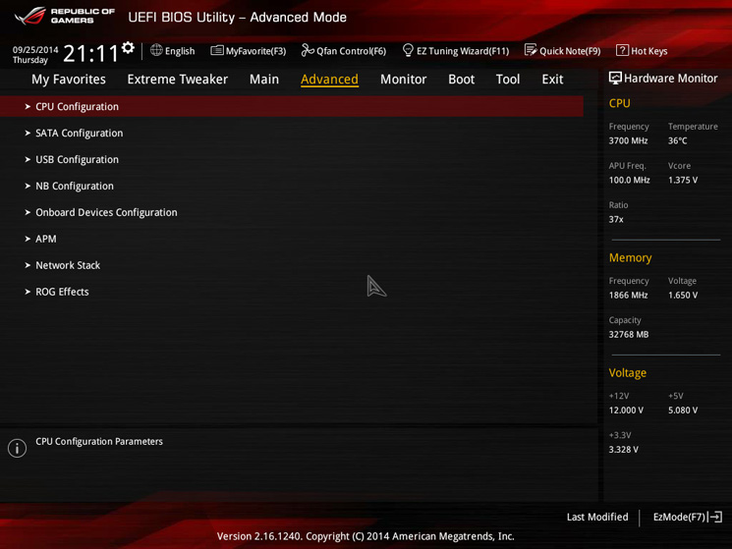Screen dimensions: 732x549
Task: Click the settings gear next to the clock
Action: tap(128, 47)
